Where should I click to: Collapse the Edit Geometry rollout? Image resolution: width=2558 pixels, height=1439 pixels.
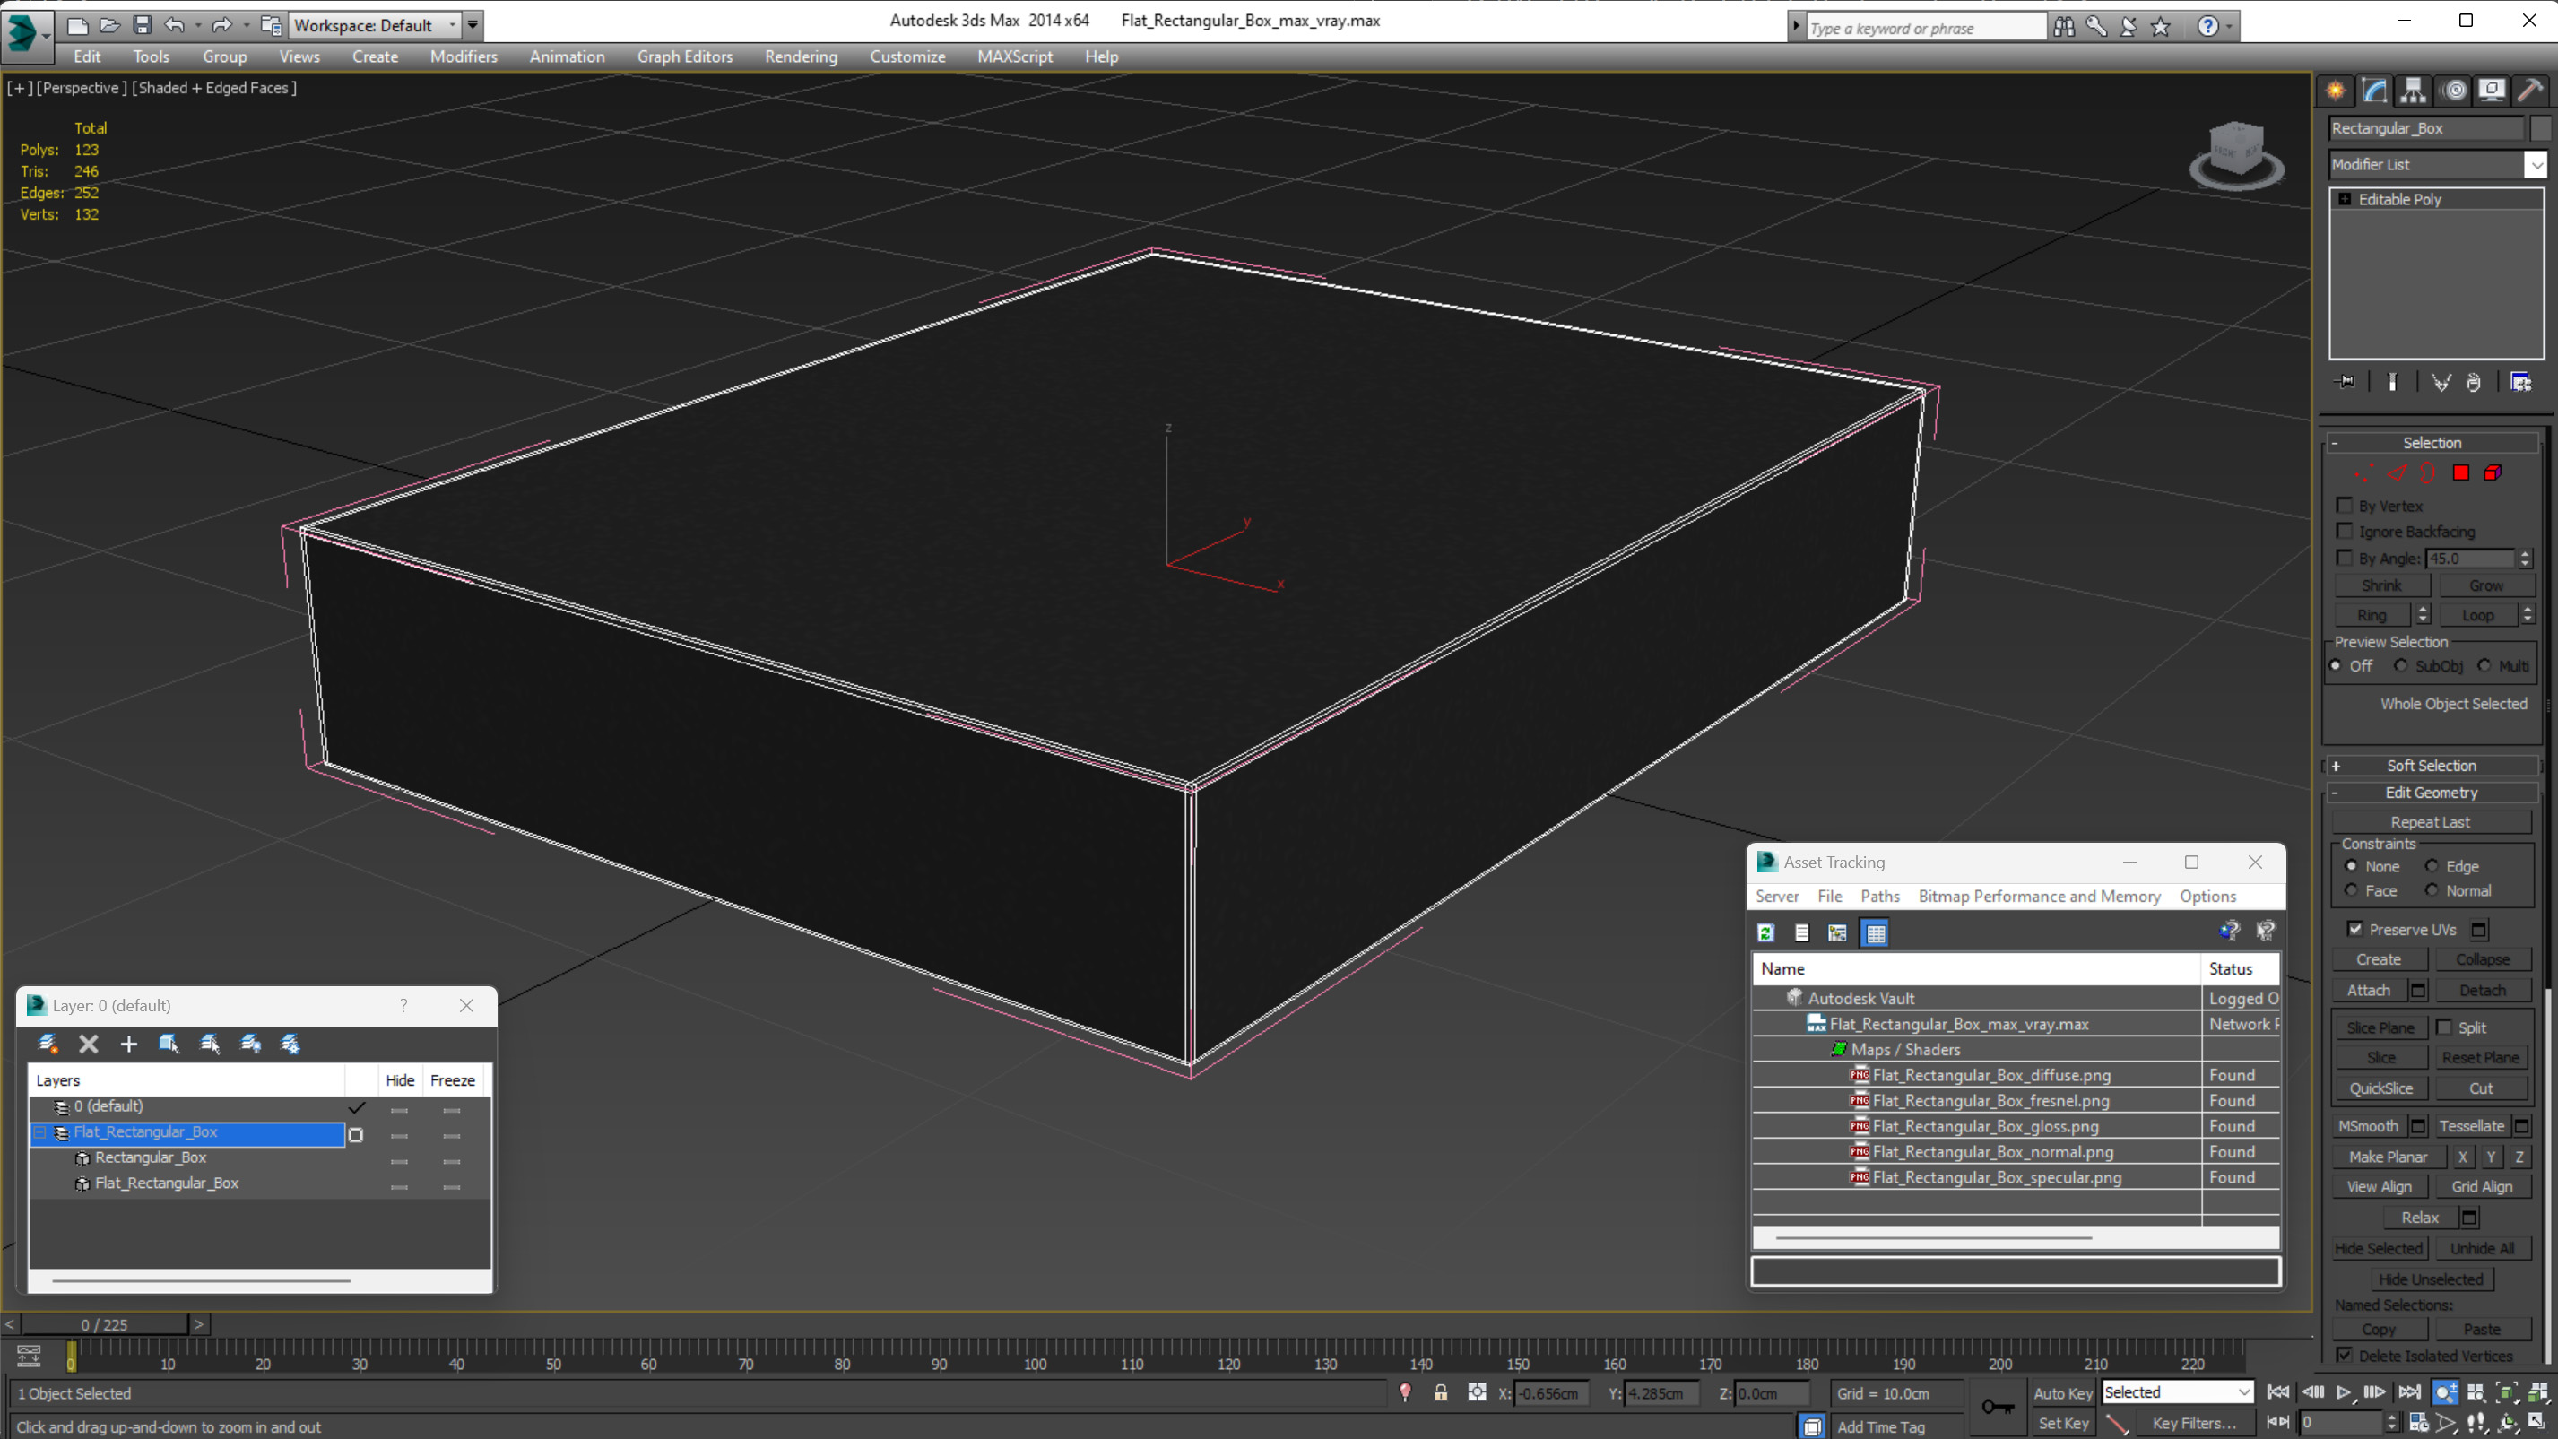2431,793
